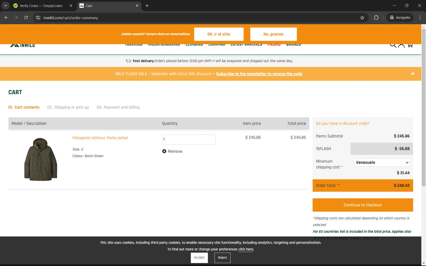
Task: Focus the quantity input field
Action: coord(189,140)
